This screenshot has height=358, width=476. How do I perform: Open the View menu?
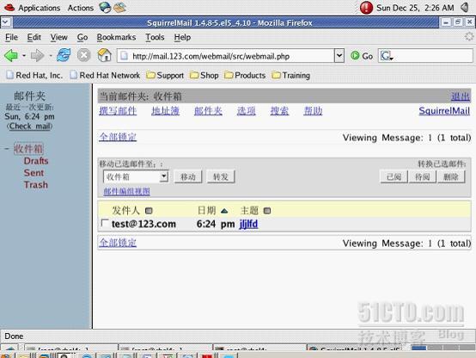click(x=59, y=37)
